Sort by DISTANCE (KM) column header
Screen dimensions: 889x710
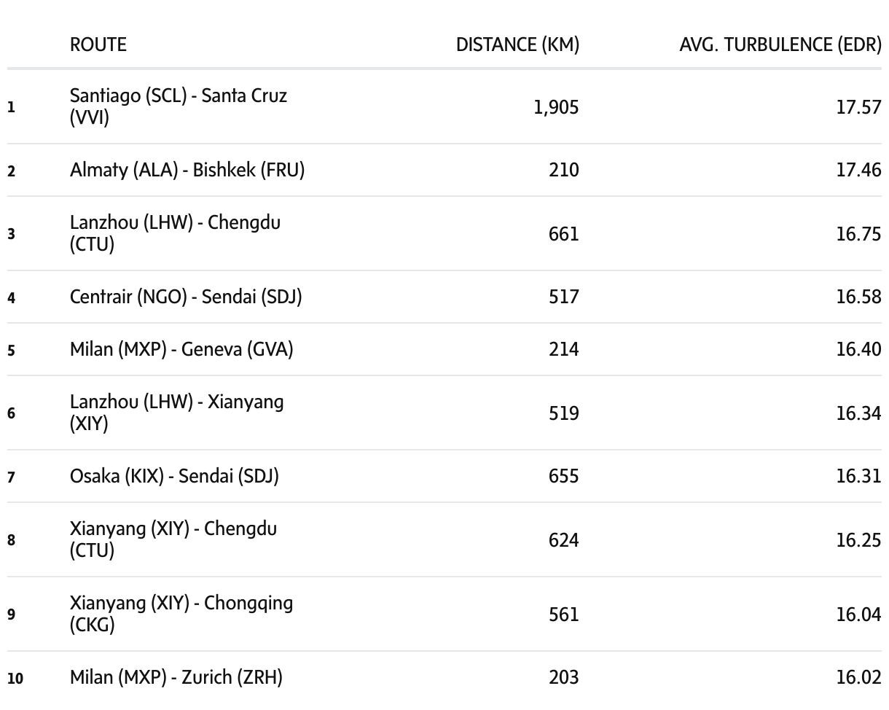coord(517,44)
